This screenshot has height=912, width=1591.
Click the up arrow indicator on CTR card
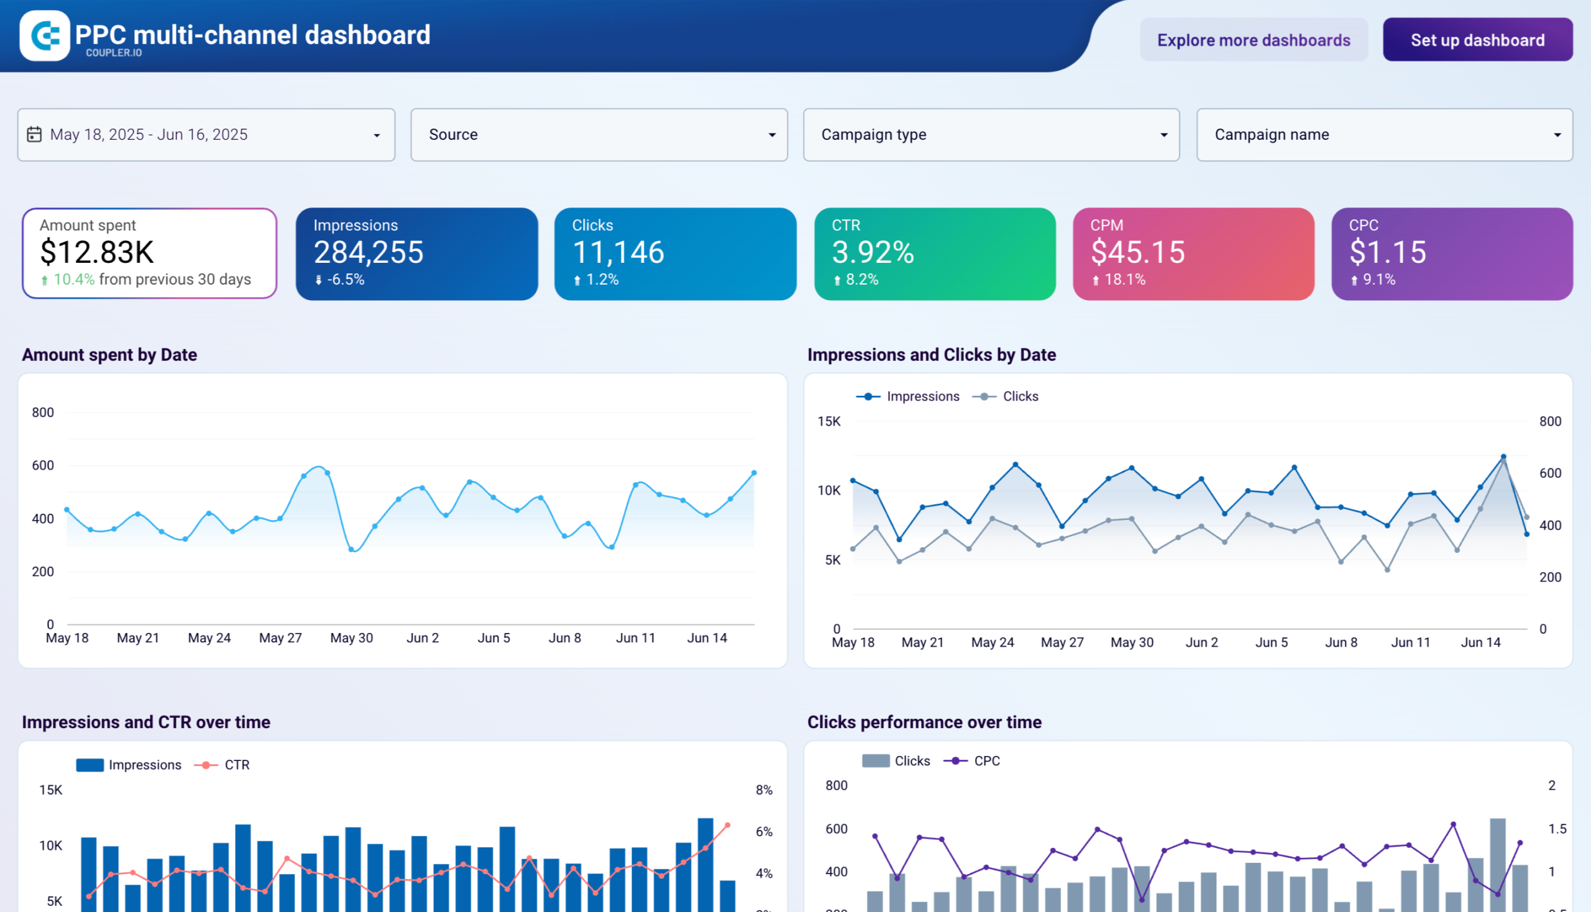pyautogui.click(x=838, y=280)
